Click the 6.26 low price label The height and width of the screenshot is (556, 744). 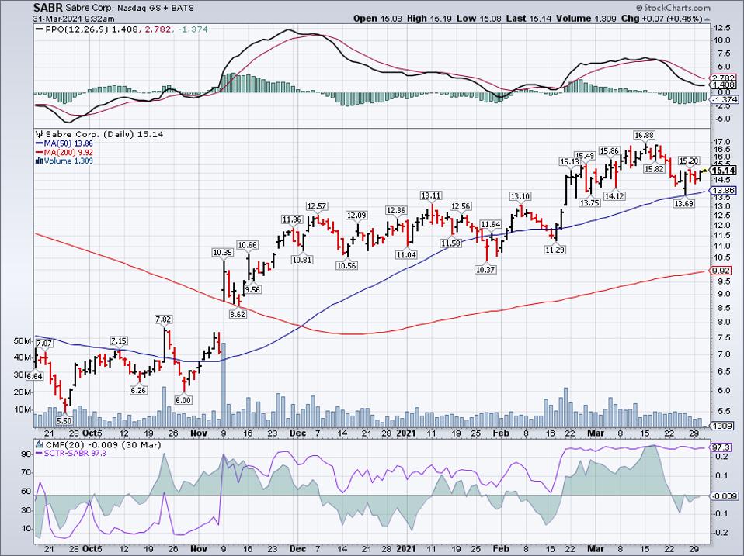pos(138,390)
